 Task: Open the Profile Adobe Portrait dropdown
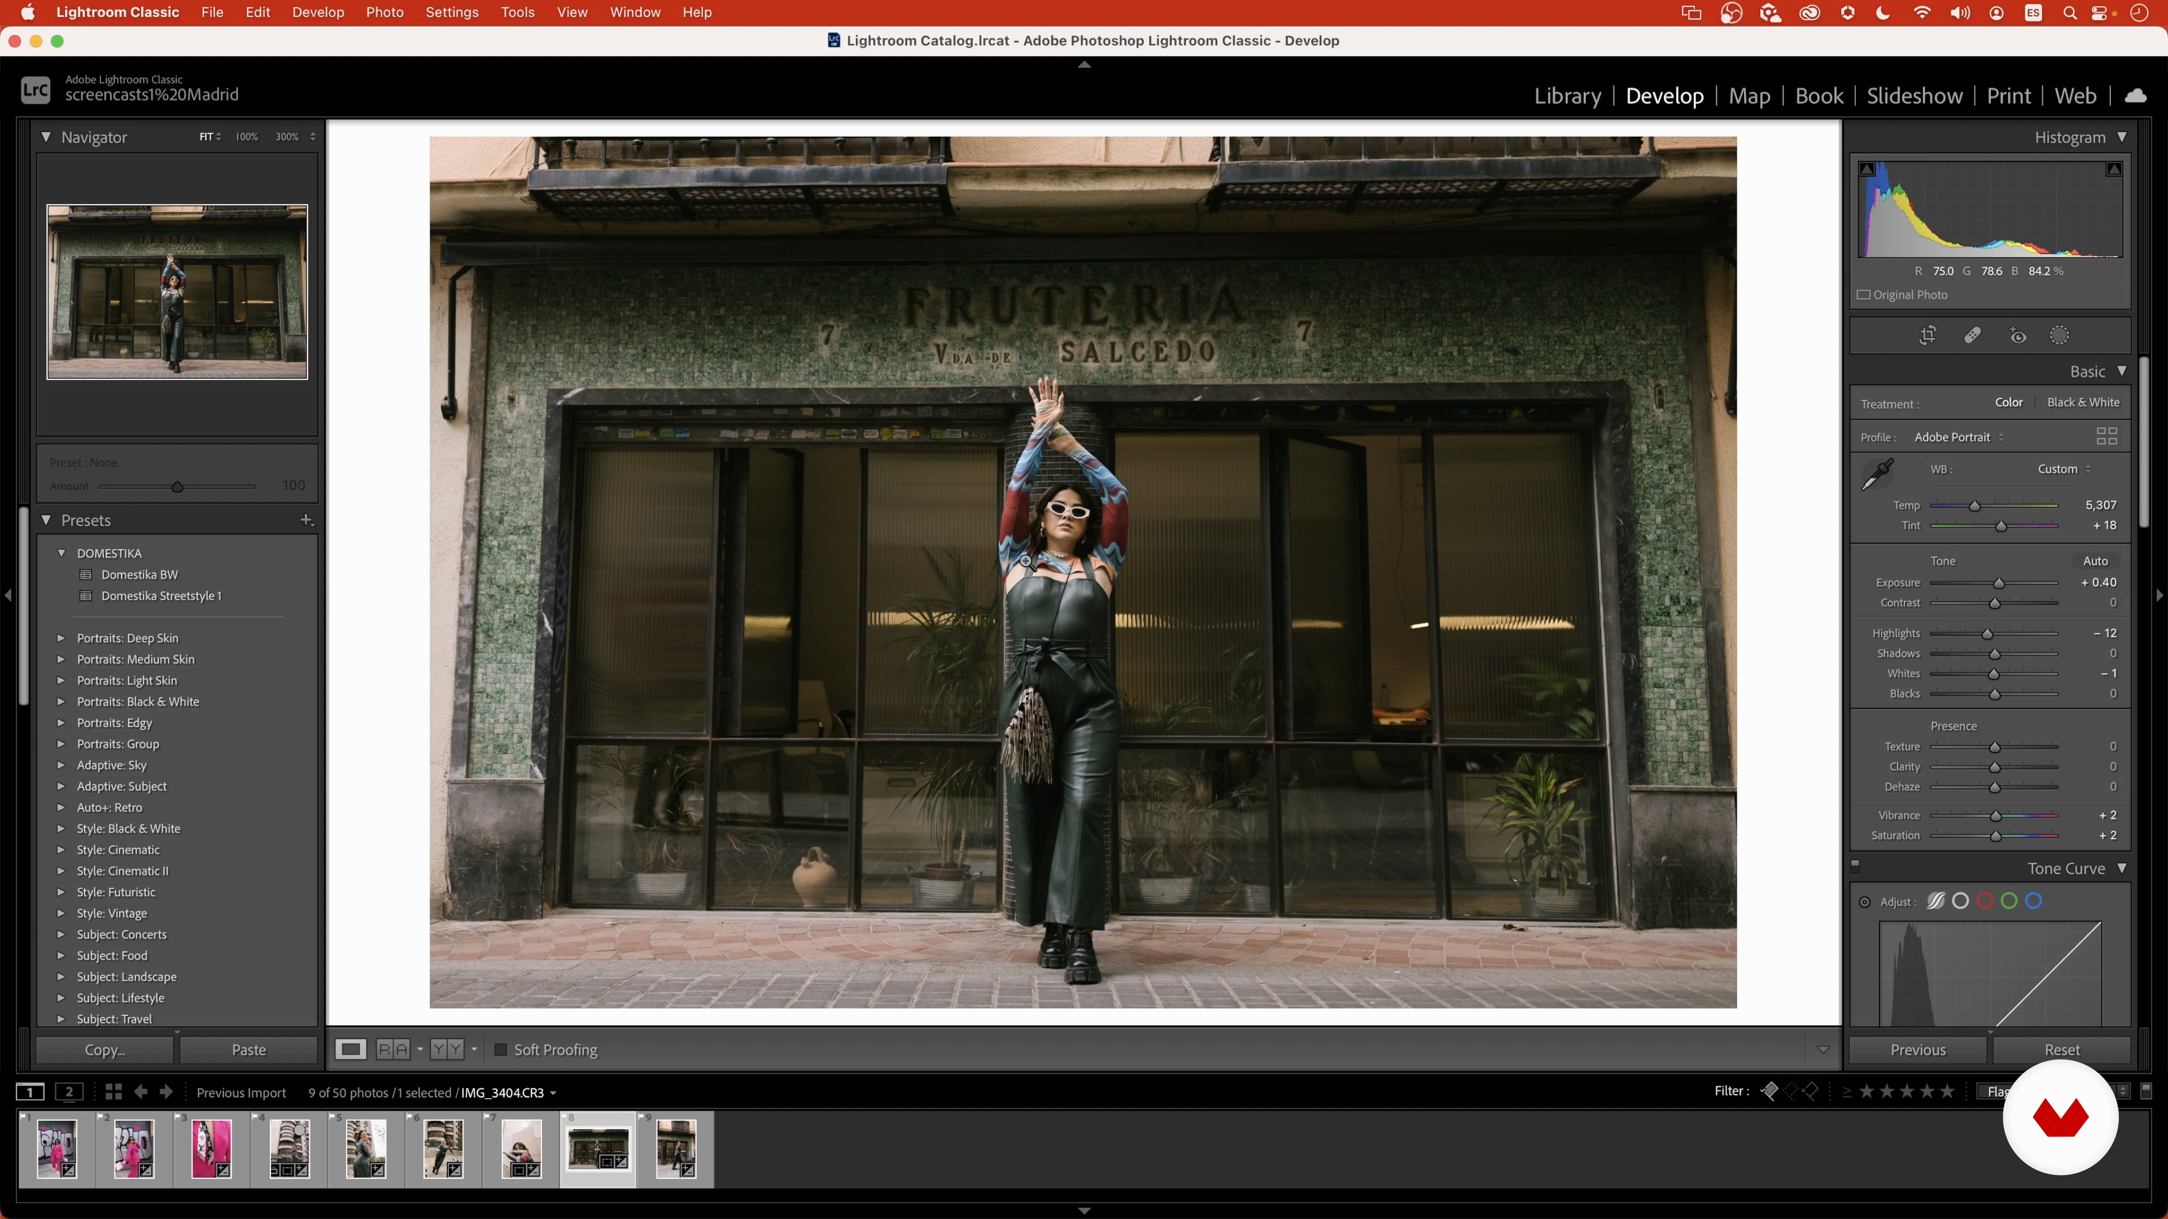tap(1959, 437)
